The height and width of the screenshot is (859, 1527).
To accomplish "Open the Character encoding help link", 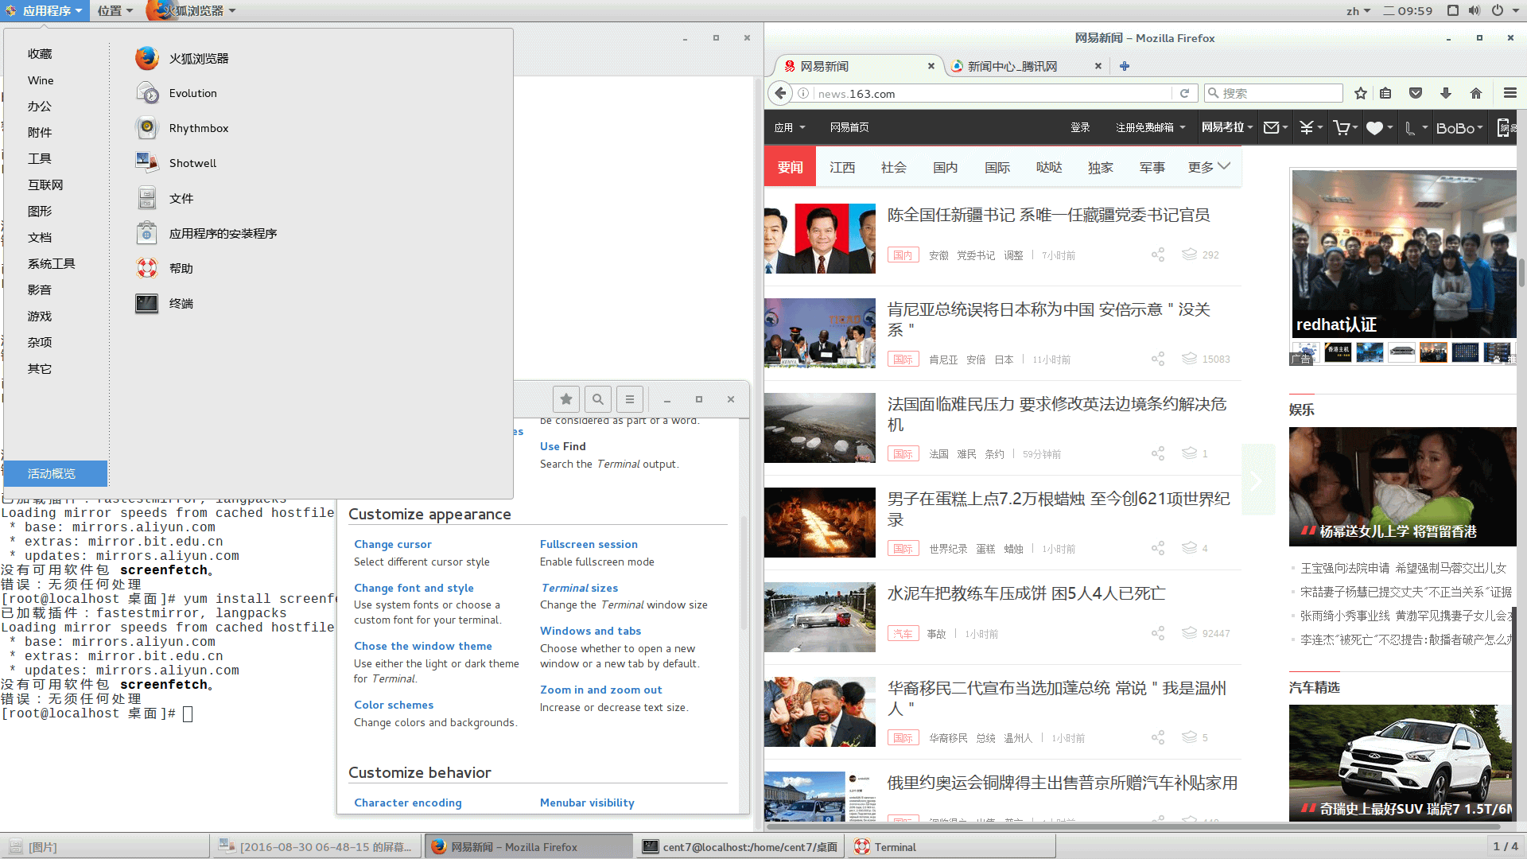I will [407, 803].
